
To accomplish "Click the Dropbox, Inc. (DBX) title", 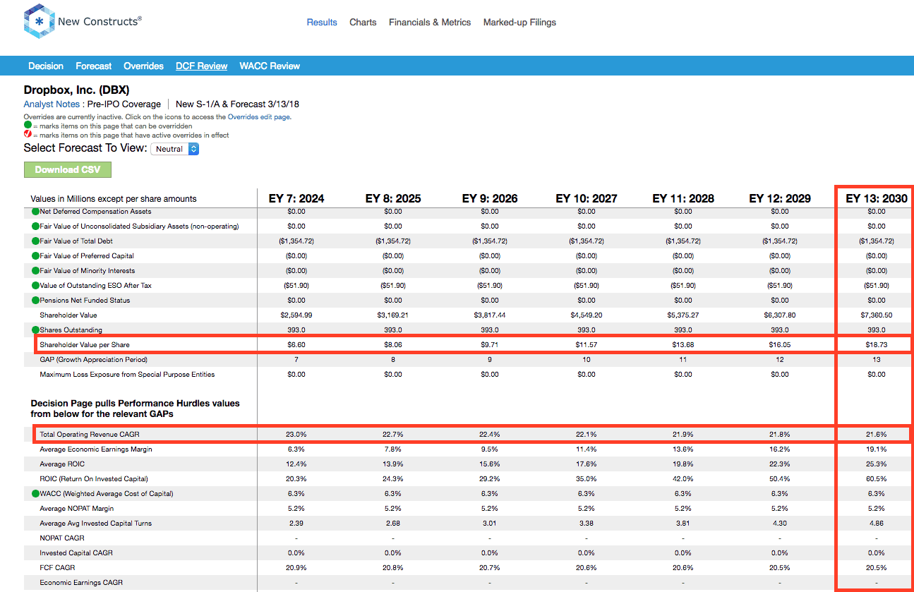I will [77, 90].
